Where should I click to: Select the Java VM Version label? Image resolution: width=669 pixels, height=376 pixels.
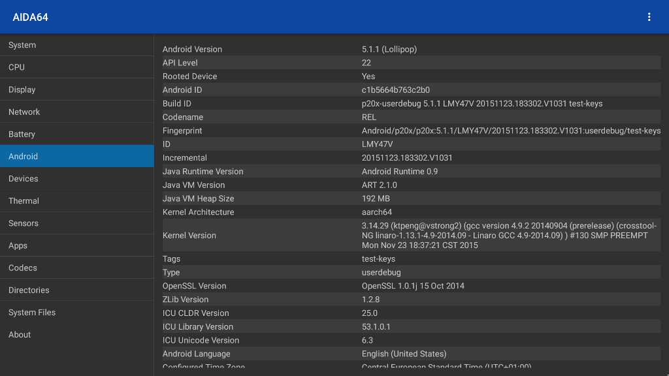pos(193,185)
